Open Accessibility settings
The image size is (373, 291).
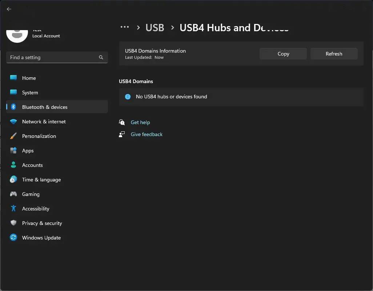click(x=57, y=208)
